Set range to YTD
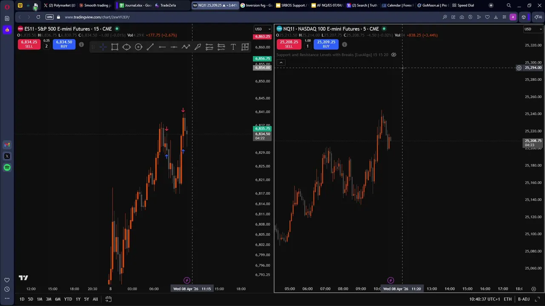Screen dimensions: 545x306 68,299
